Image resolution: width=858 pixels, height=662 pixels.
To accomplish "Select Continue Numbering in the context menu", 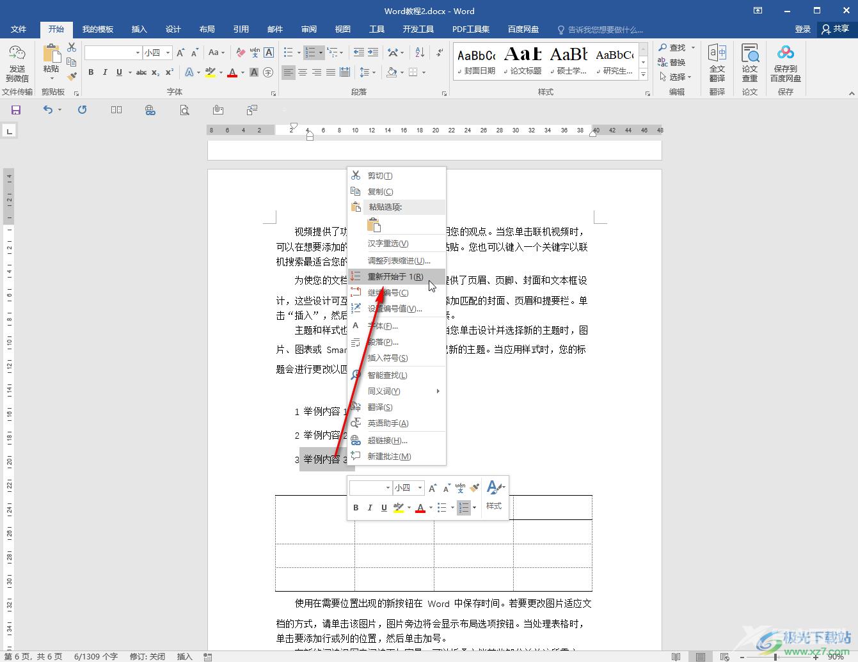I will [397, 292].
